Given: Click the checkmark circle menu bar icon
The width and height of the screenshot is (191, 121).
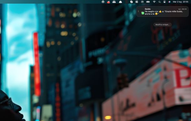Looking at the screenshot, I should coord(131,2).
